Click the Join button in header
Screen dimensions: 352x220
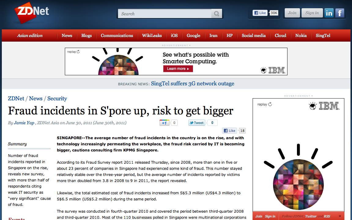tap(292, 13)
